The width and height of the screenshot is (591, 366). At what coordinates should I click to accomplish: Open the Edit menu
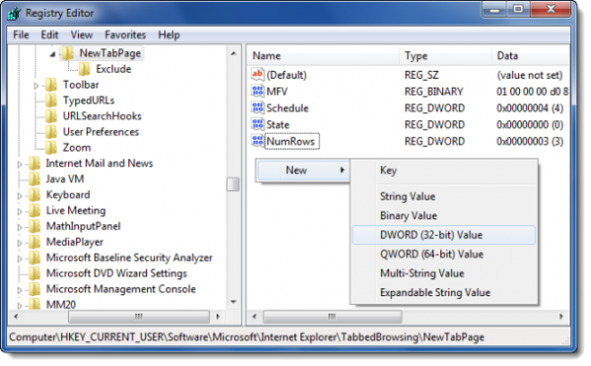[x=49, y=35]
